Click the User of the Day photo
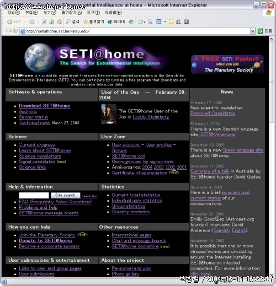This screenshot has width=276, height=286. (x=109, y=114)
